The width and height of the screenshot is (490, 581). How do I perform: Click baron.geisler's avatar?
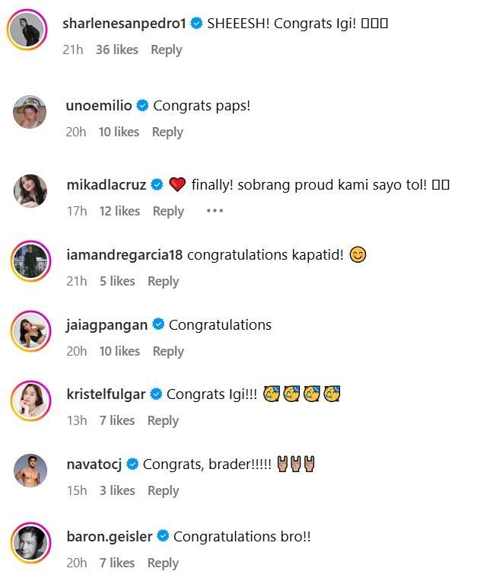[30, 544]
